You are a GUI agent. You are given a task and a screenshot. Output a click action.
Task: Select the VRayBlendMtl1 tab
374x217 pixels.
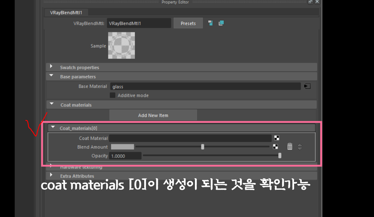coord(66,13)
